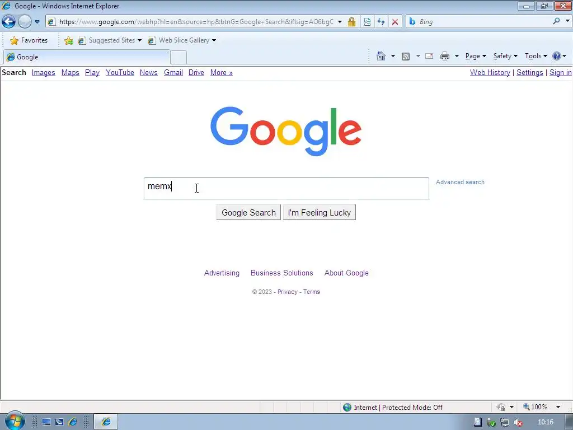Open Advanced search link

[x=460, y=182]
